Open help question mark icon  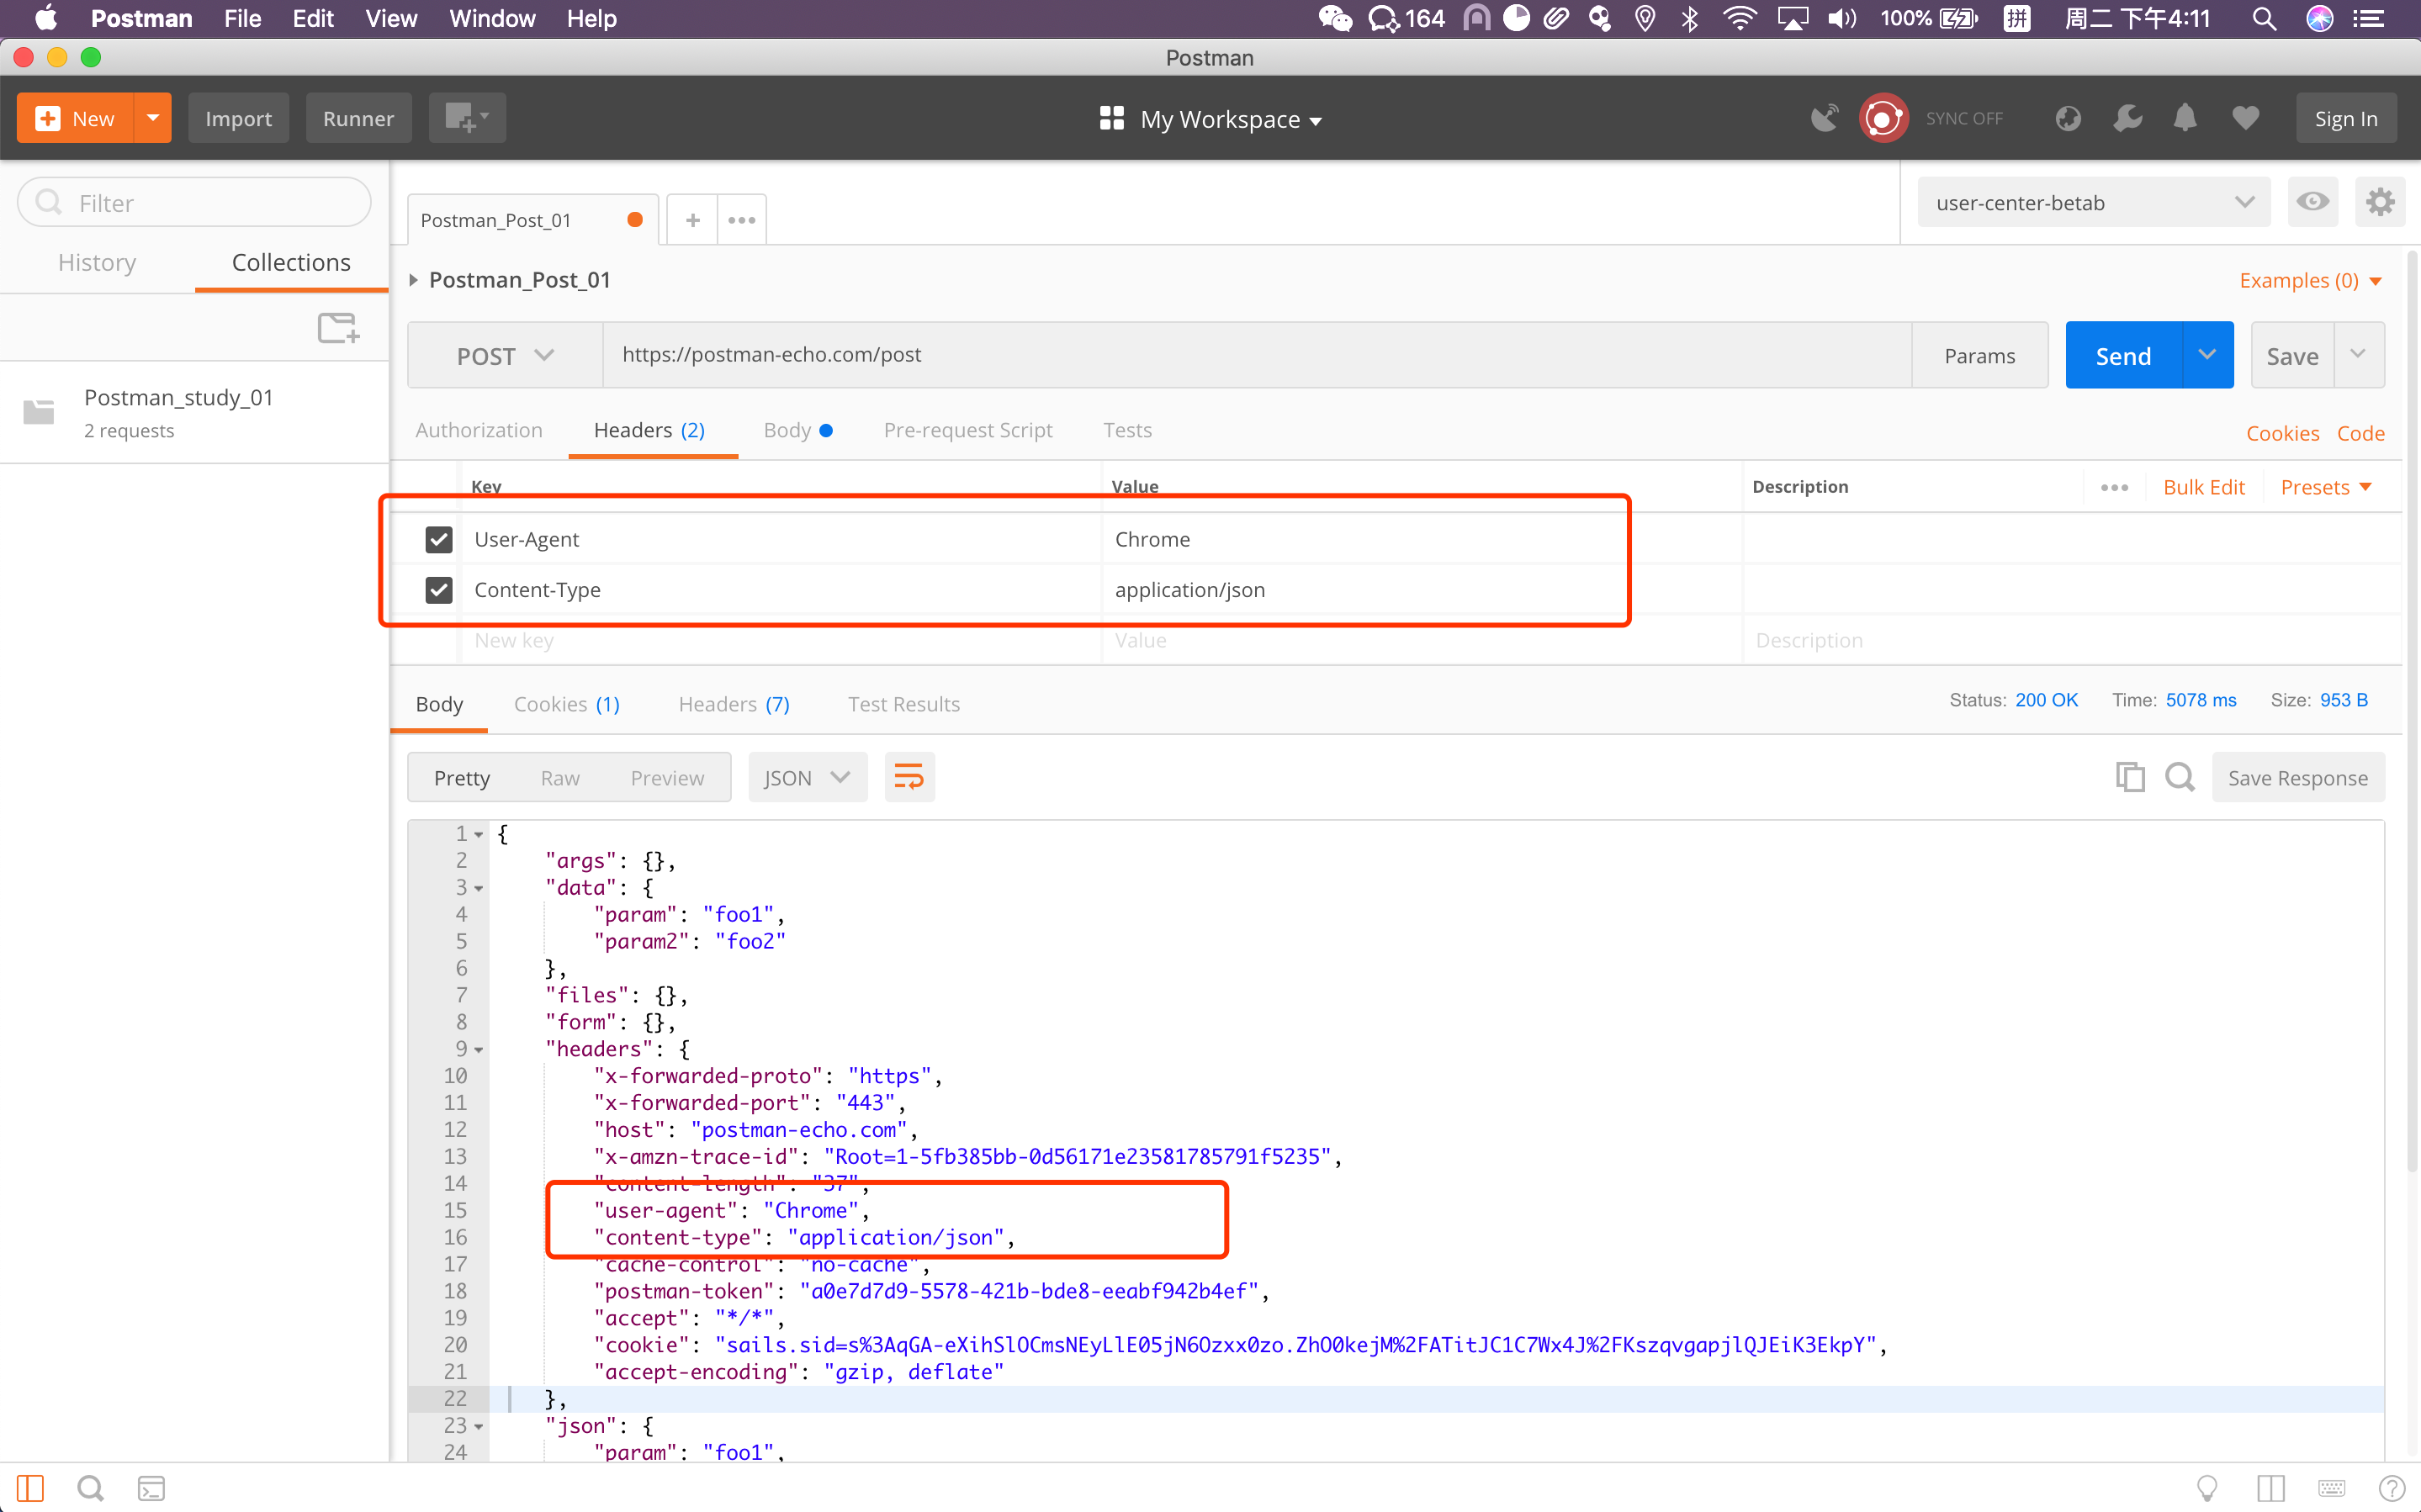pos(2392,1488)
